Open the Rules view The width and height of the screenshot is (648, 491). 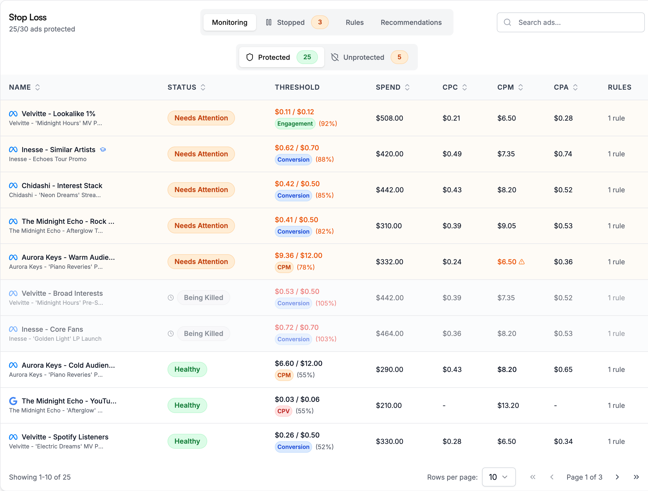pyautogui.click(x=354, y=22)
